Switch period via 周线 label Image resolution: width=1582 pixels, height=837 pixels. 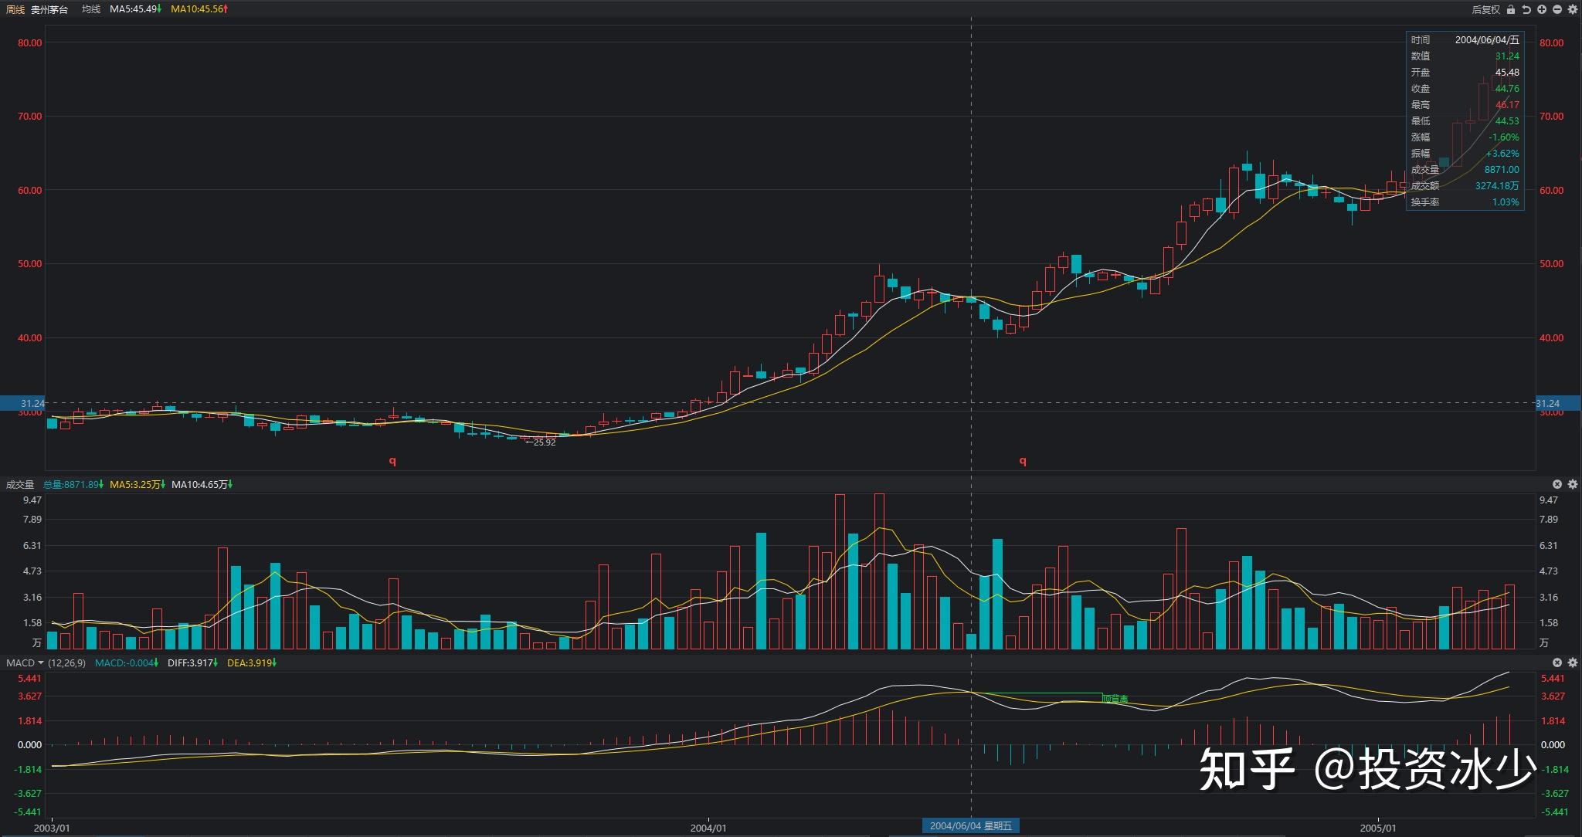[15, 9]
